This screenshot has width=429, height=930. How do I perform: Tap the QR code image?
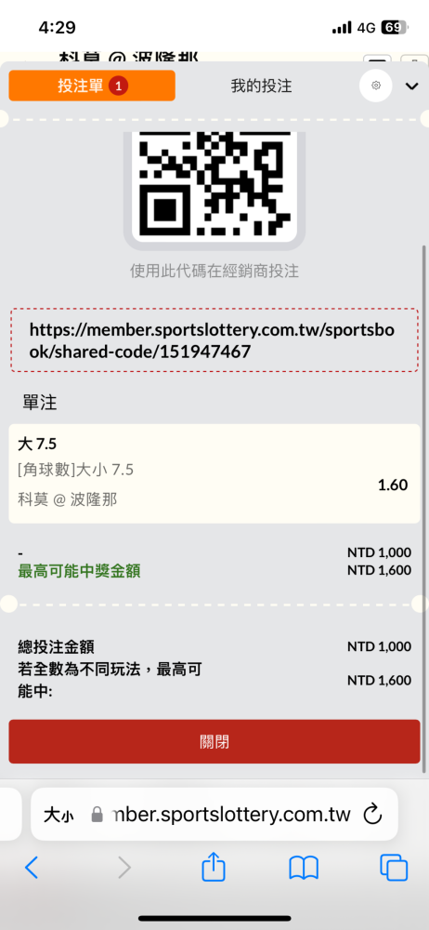tap(214, 184)
